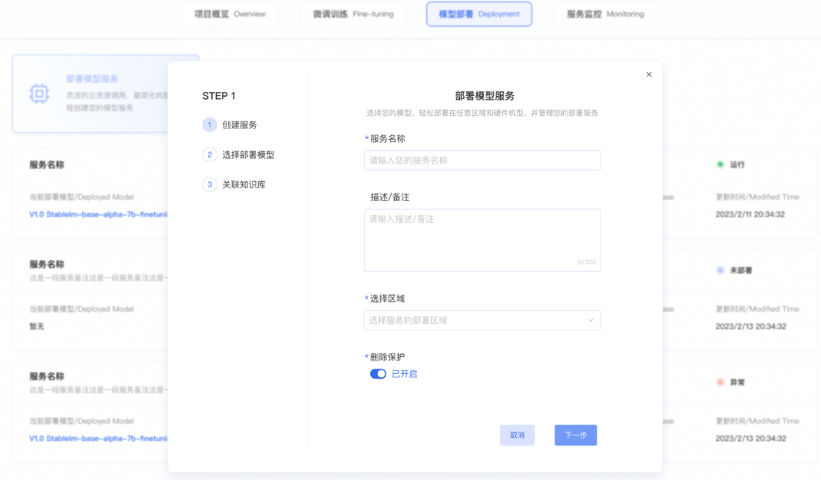Screen dimensions: 821x480
Task: Click the 下一步 next step button
Action: pyautogui.click(x=575, y=435)
